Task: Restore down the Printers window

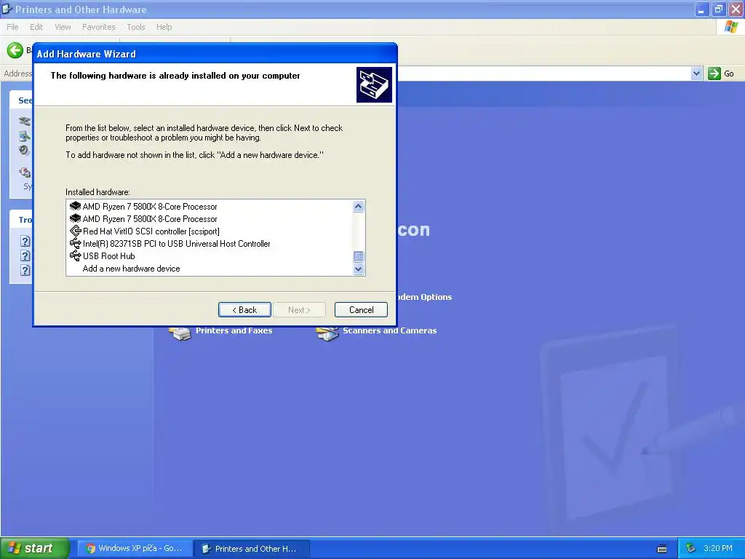Action: 718,9
